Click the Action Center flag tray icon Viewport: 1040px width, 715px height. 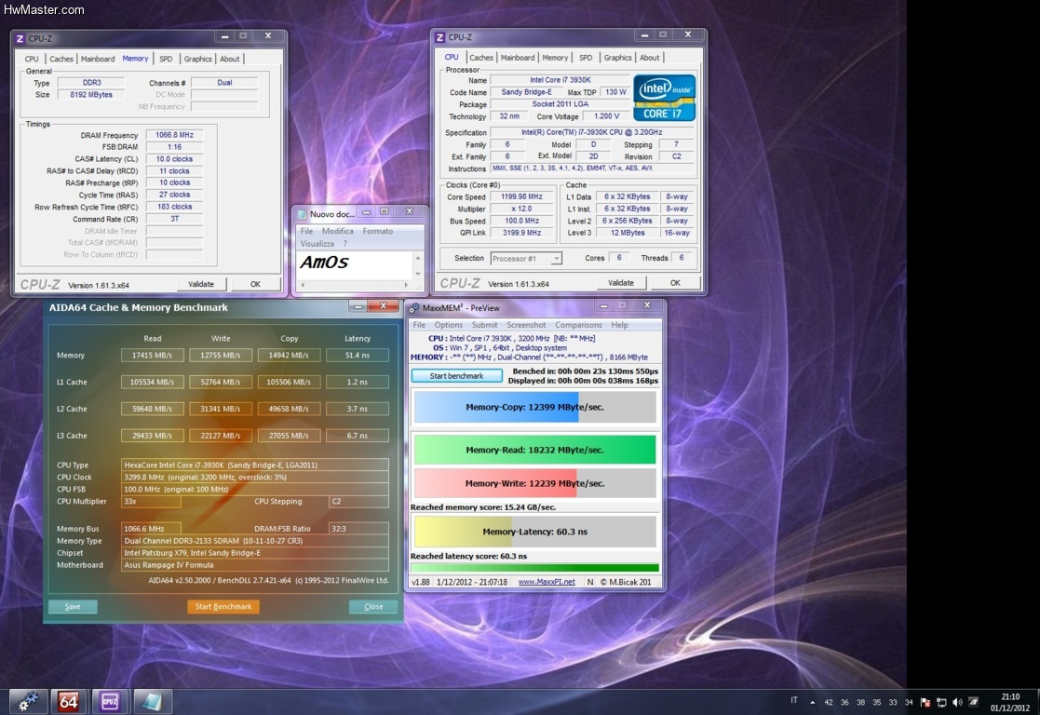point(925,702)
